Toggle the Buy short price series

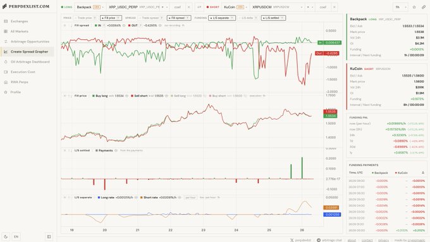tap(218, 96)
